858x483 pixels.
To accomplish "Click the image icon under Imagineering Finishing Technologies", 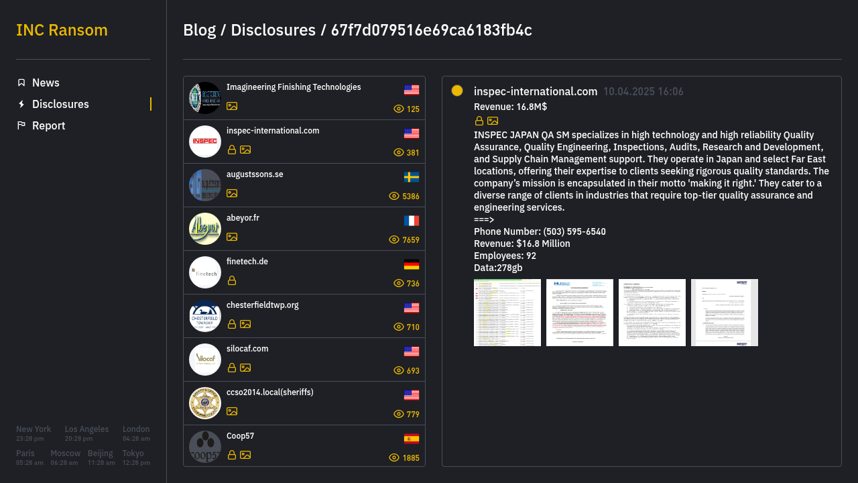I will tap(232, 106).
